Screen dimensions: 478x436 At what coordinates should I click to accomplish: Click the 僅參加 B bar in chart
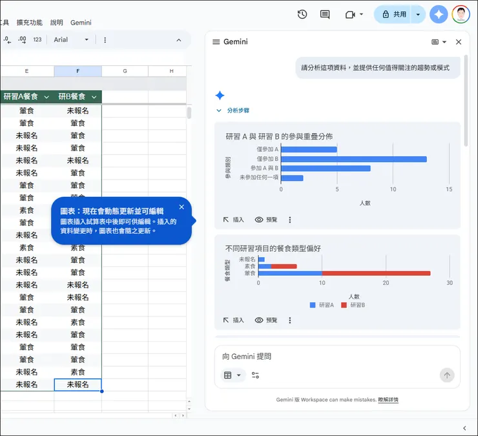coord(353,159)
